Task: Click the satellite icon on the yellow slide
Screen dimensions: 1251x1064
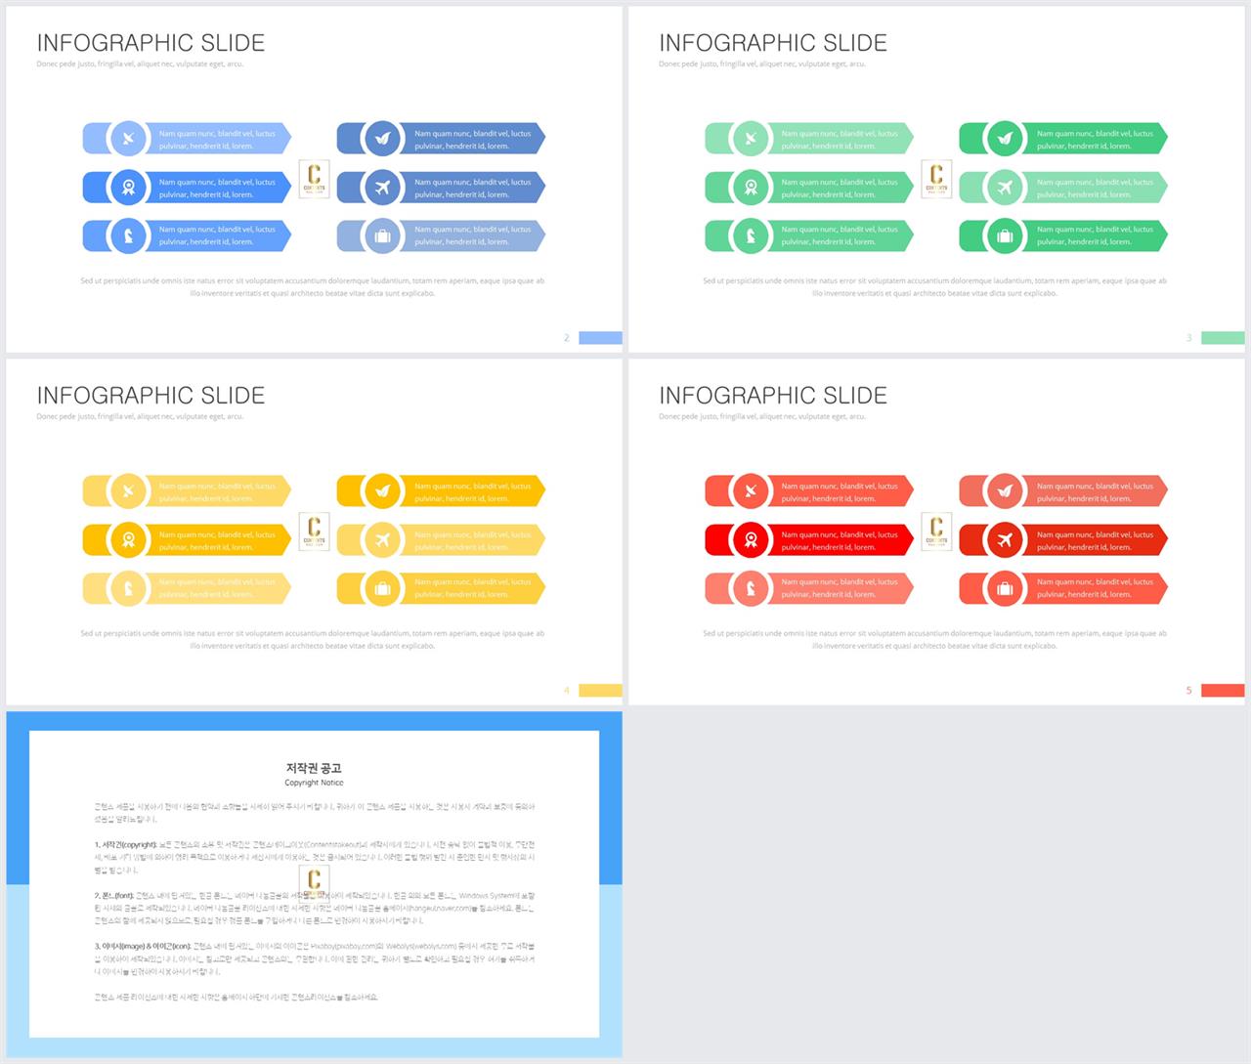Action: [128, 491]
